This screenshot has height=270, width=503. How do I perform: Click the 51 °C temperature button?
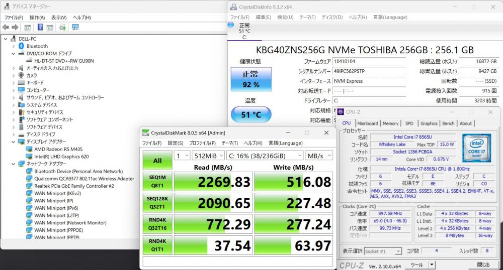(x=251, y=114)
